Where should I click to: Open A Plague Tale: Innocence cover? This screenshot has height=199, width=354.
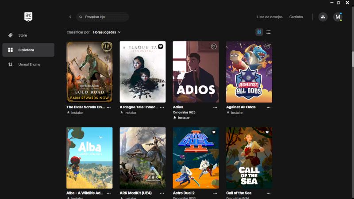[x=142, y=72]
